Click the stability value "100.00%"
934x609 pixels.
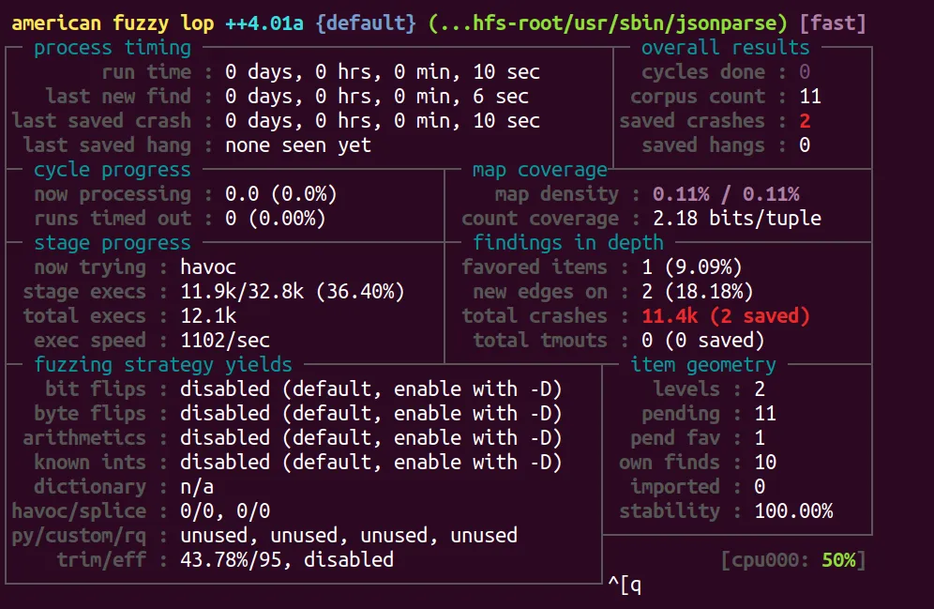(793, 511)
